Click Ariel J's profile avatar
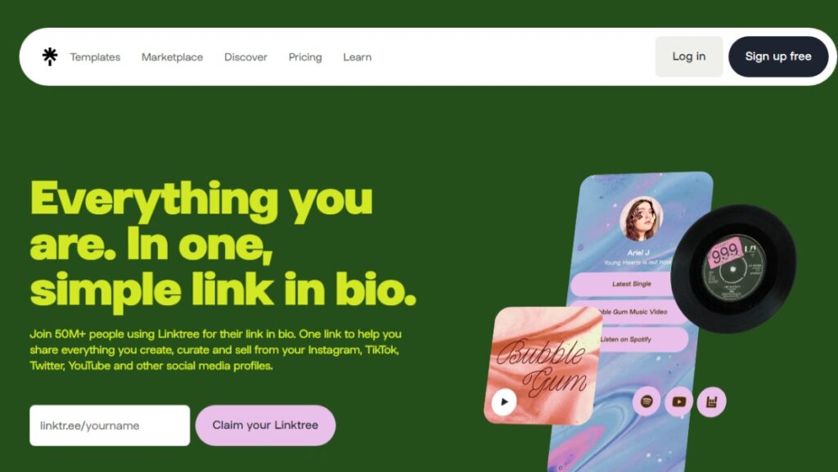The width and height of the screenshot is (838, 472). pyautogui.click(x=641, y=218)
